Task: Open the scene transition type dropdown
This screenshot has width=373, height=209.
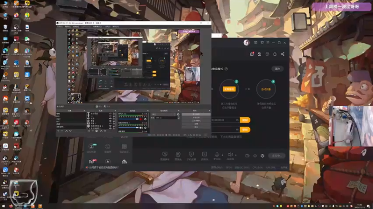Action: (x=164, y=114)
